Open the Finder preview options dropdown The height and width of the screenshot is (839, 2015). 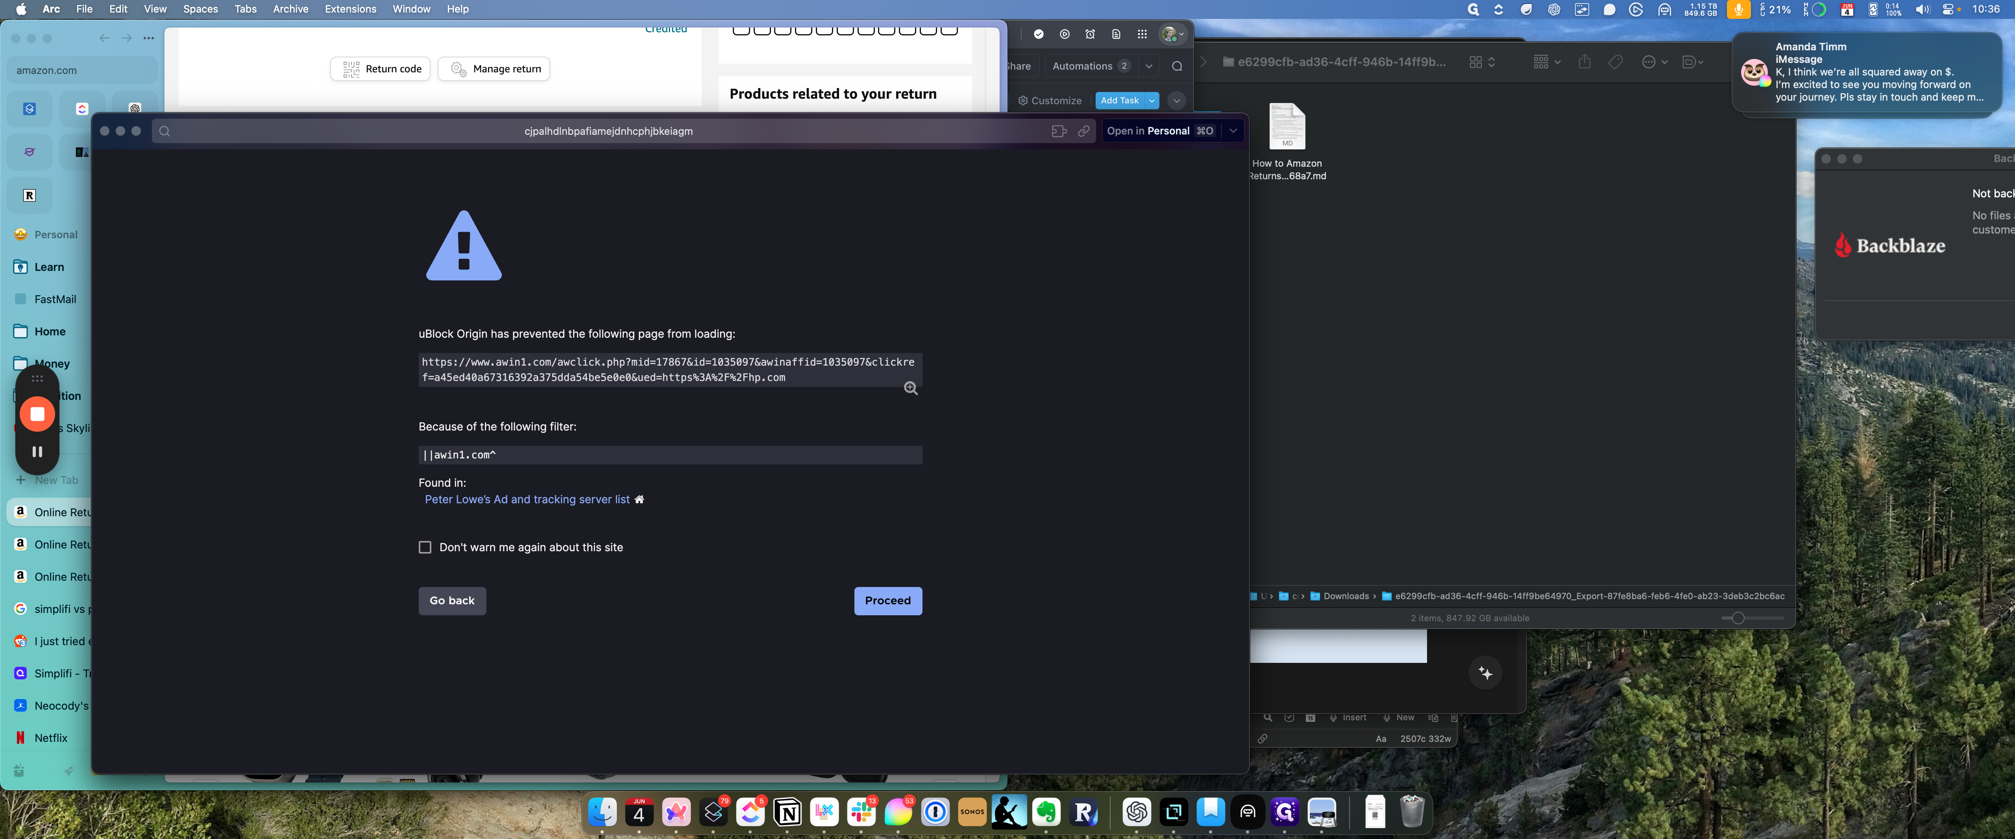click(1692, 62)
